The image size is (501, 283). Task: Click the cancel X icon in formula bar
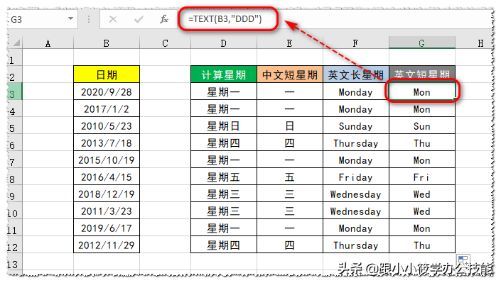[x=113, y=19]
